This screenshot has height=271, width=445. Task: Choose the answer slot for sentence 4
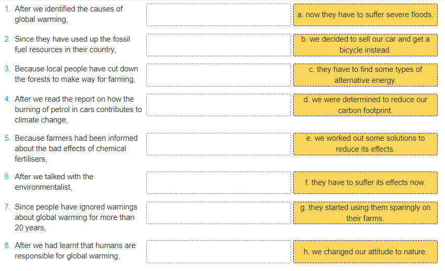click(x=219, y=105)
